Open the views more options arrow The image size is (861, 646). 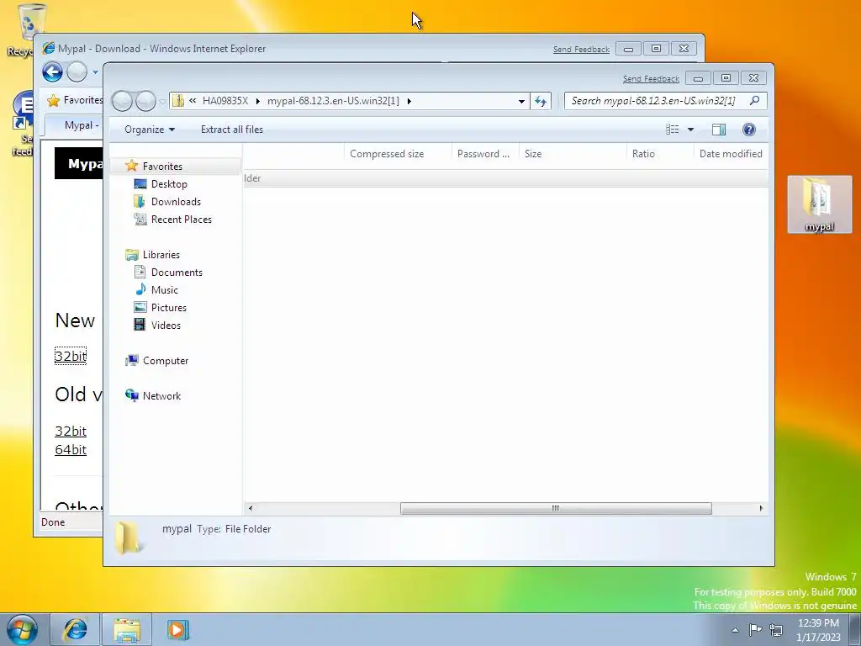[691, 130]
